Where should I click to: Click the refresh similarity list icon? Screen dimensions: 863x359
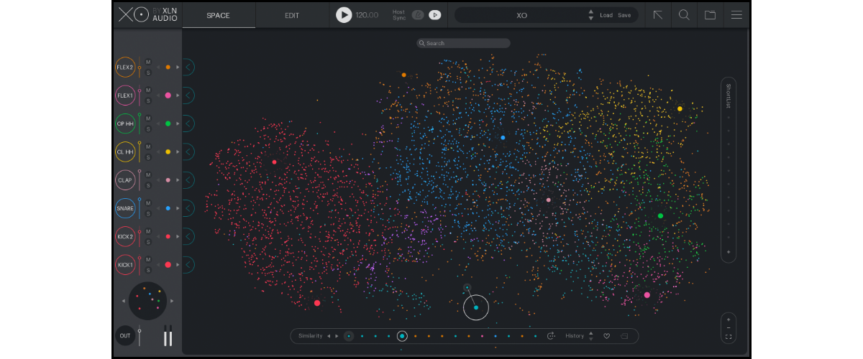[552, 336]
